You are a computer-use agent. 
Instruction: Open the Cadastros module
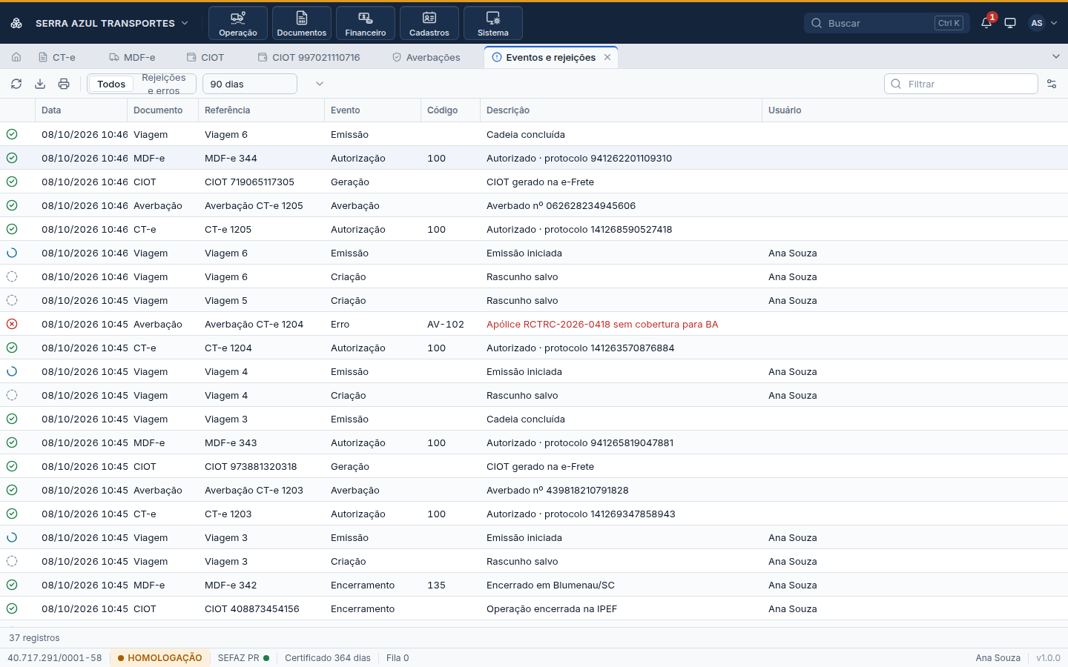click(429, 23)
